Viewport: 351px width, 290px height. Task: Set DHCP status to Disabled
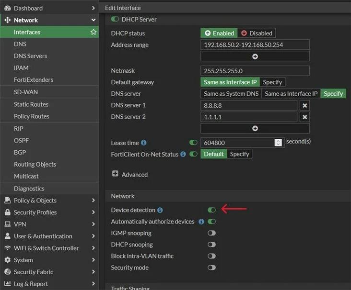pyautogui.click(x=257, y=33)
